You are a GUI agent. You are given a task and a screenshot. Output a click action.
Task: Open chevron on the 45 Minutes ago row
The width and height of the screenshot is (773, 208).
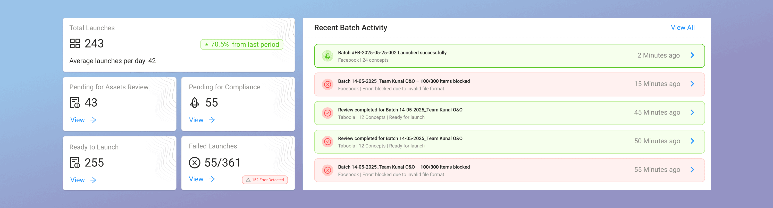pyautogui.click(x=692, y=112)
